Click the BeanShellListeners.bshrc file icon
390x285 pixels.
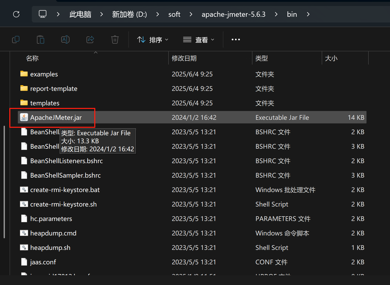click(24, 161)
